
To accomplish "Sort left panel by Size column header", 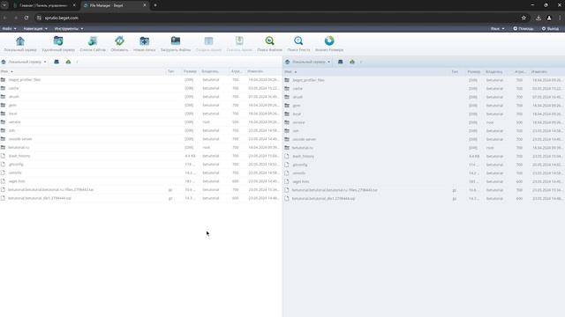I will coord(190,71).
